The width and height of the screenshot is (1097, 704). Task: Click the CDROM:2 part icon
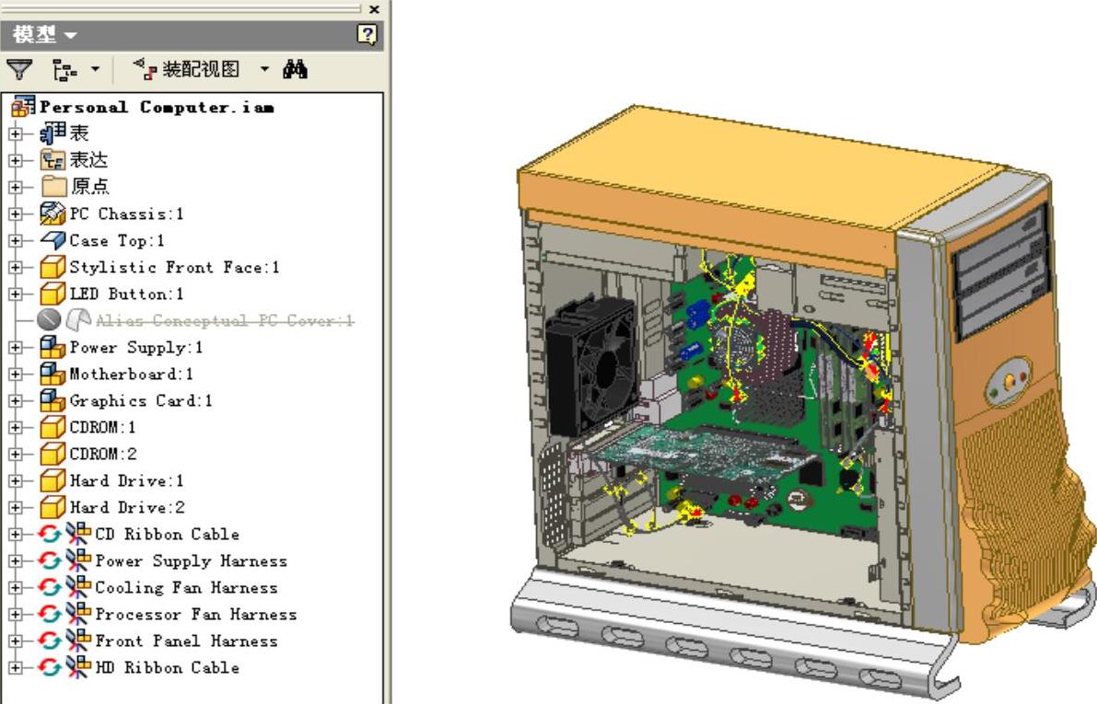pos(53,453)
